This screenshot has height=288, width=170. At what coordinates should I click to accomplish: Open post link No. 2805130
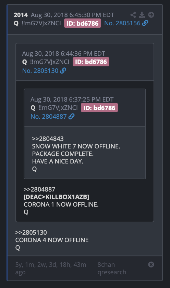point(40,71)
